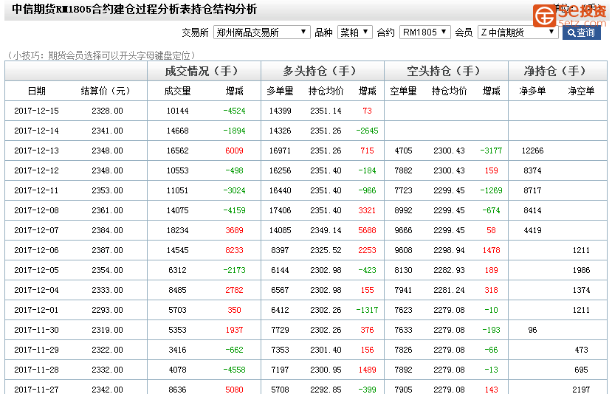Select date cell 2017-12-15
Screen dimensions: 612x394
click(36, 111)
